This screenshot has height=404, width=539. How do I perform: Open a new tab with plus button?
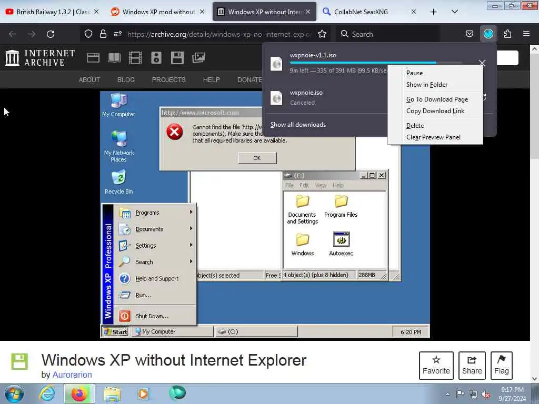click(434, 12)
